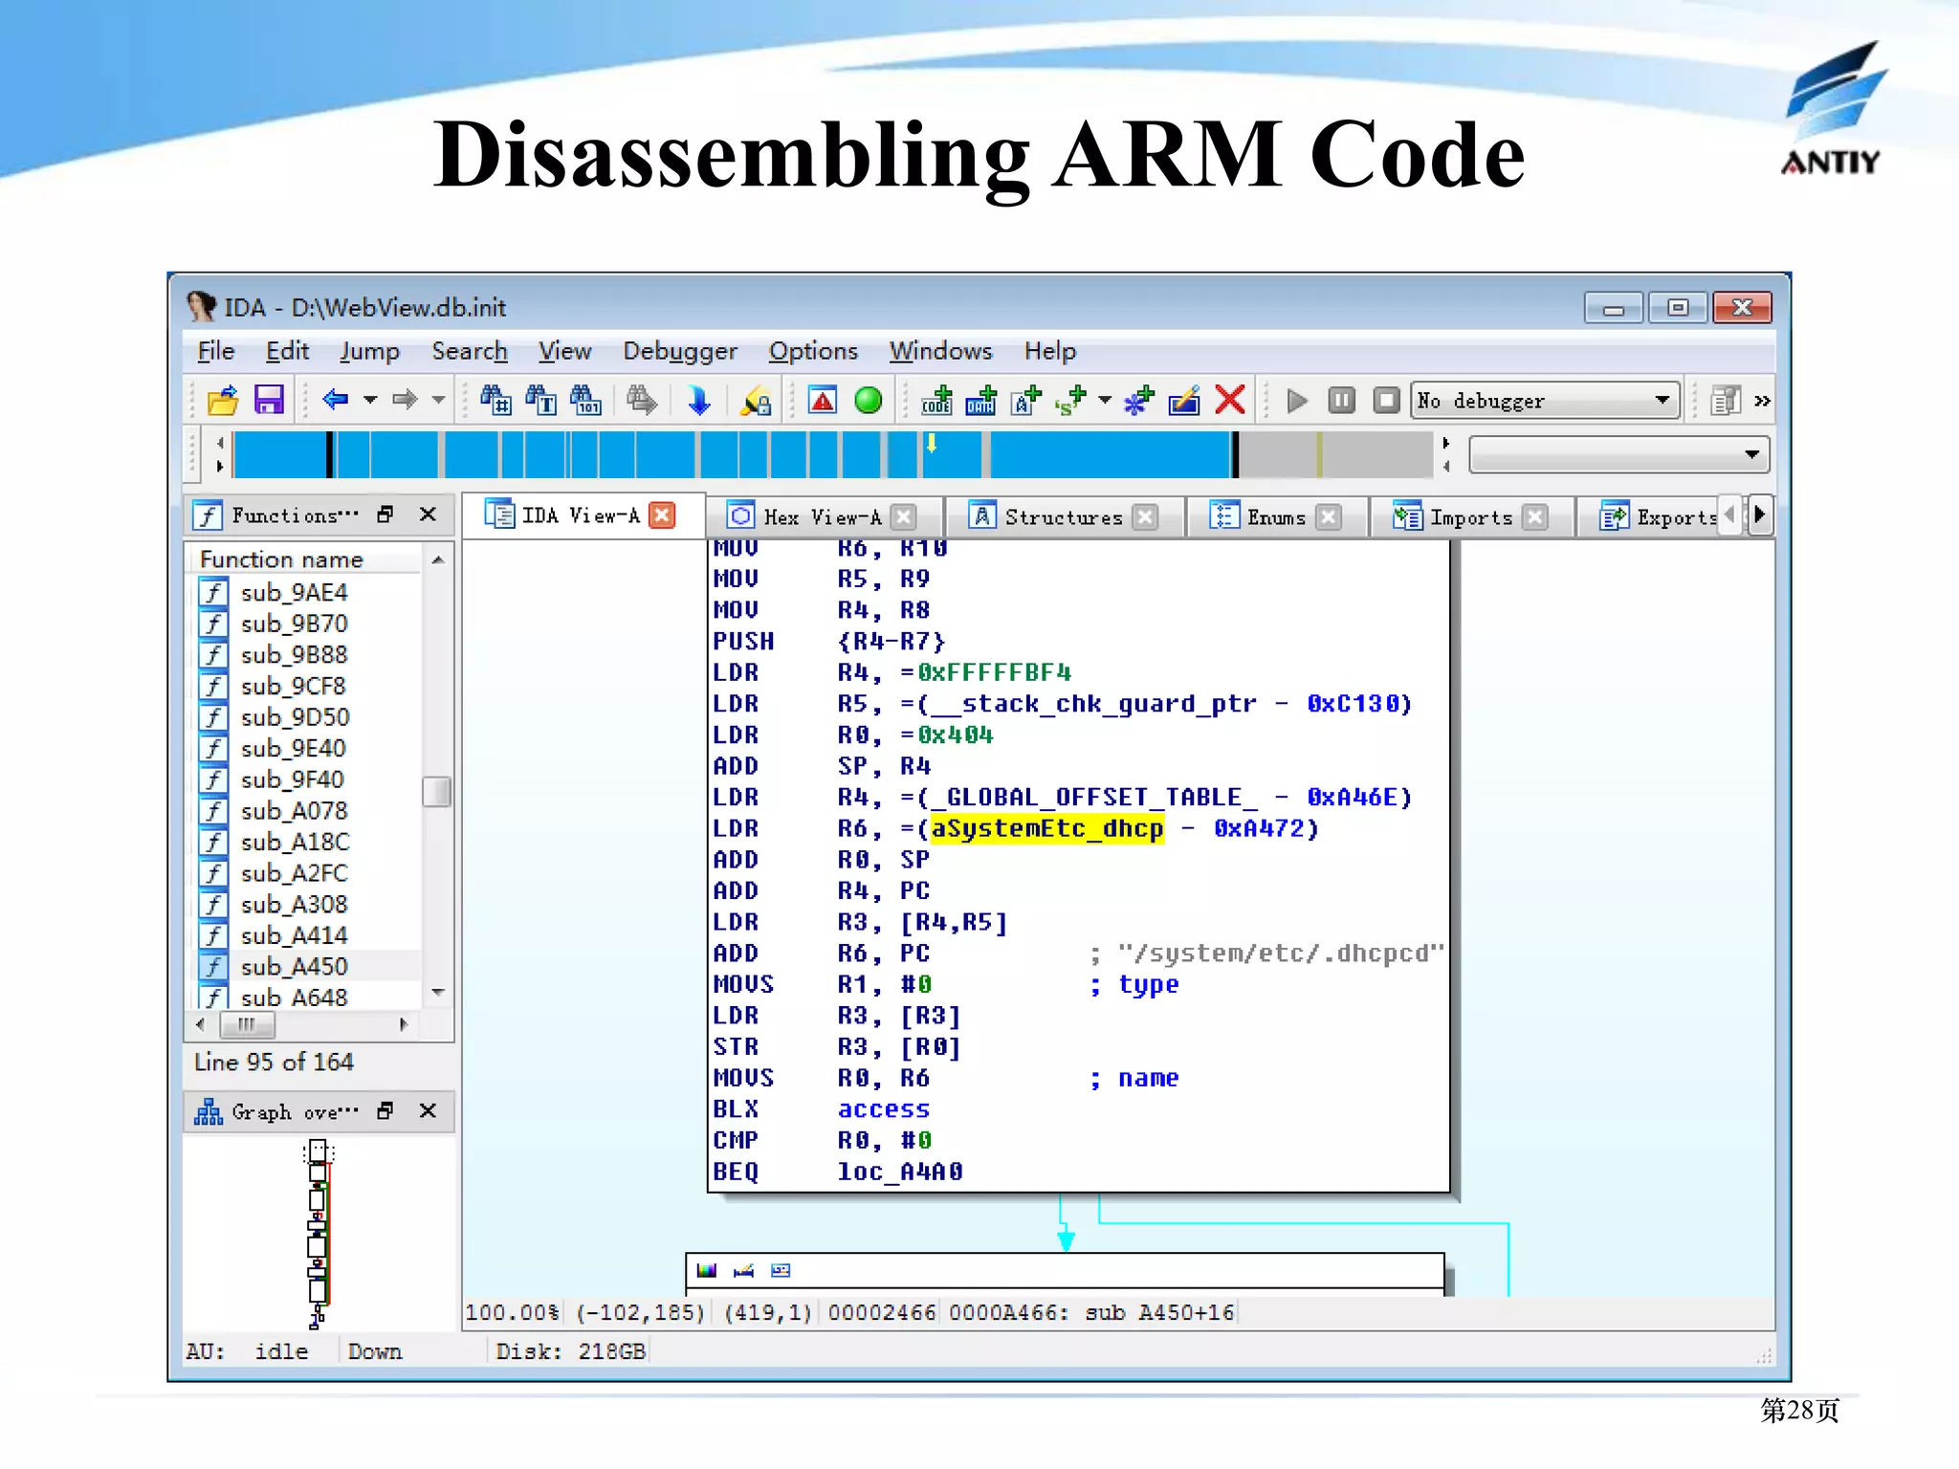Save database floppy disk icon
Viewport: 1959px width, 1469px height.
(x=269, y=400)
